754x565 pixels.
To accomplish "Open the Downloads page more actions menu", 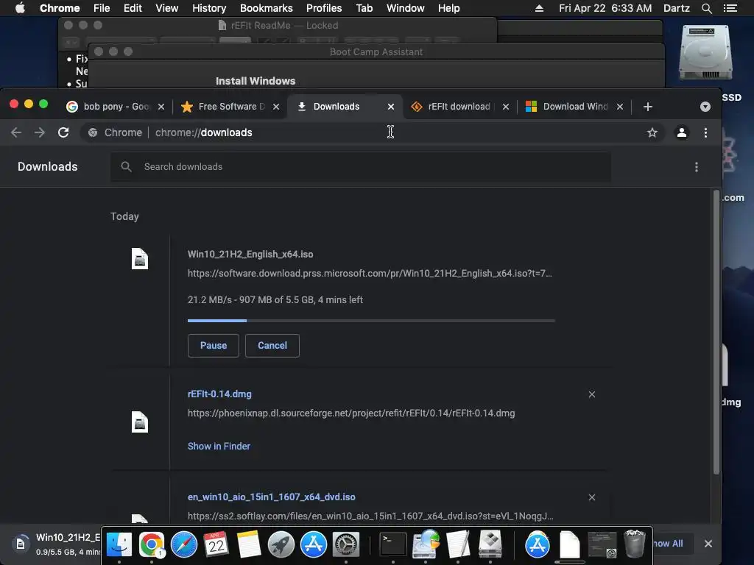I will tap(697, 167).
